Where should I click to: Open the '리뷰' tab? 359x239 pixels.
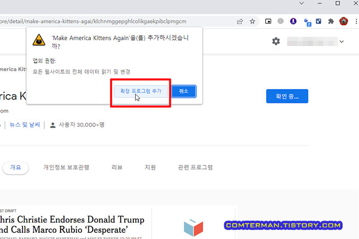pos(117,167)
